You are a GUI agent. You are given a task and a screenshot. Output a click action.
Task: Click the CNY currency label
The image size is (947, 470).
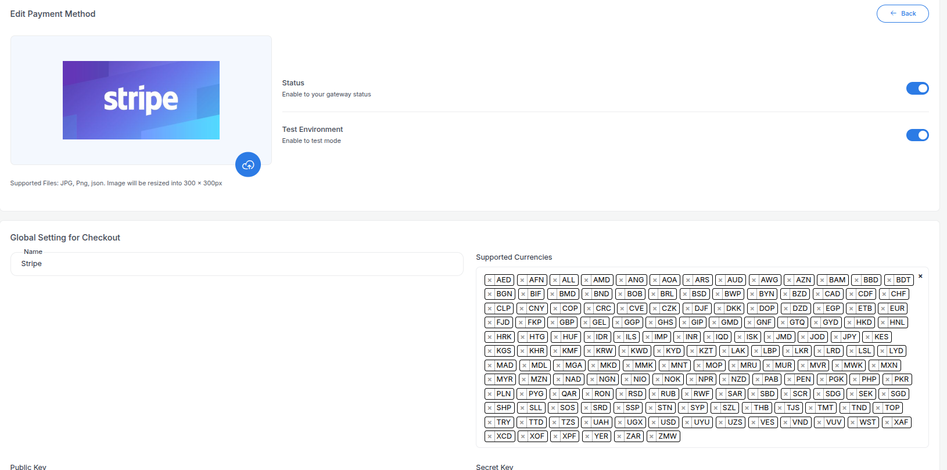[536, 308]
